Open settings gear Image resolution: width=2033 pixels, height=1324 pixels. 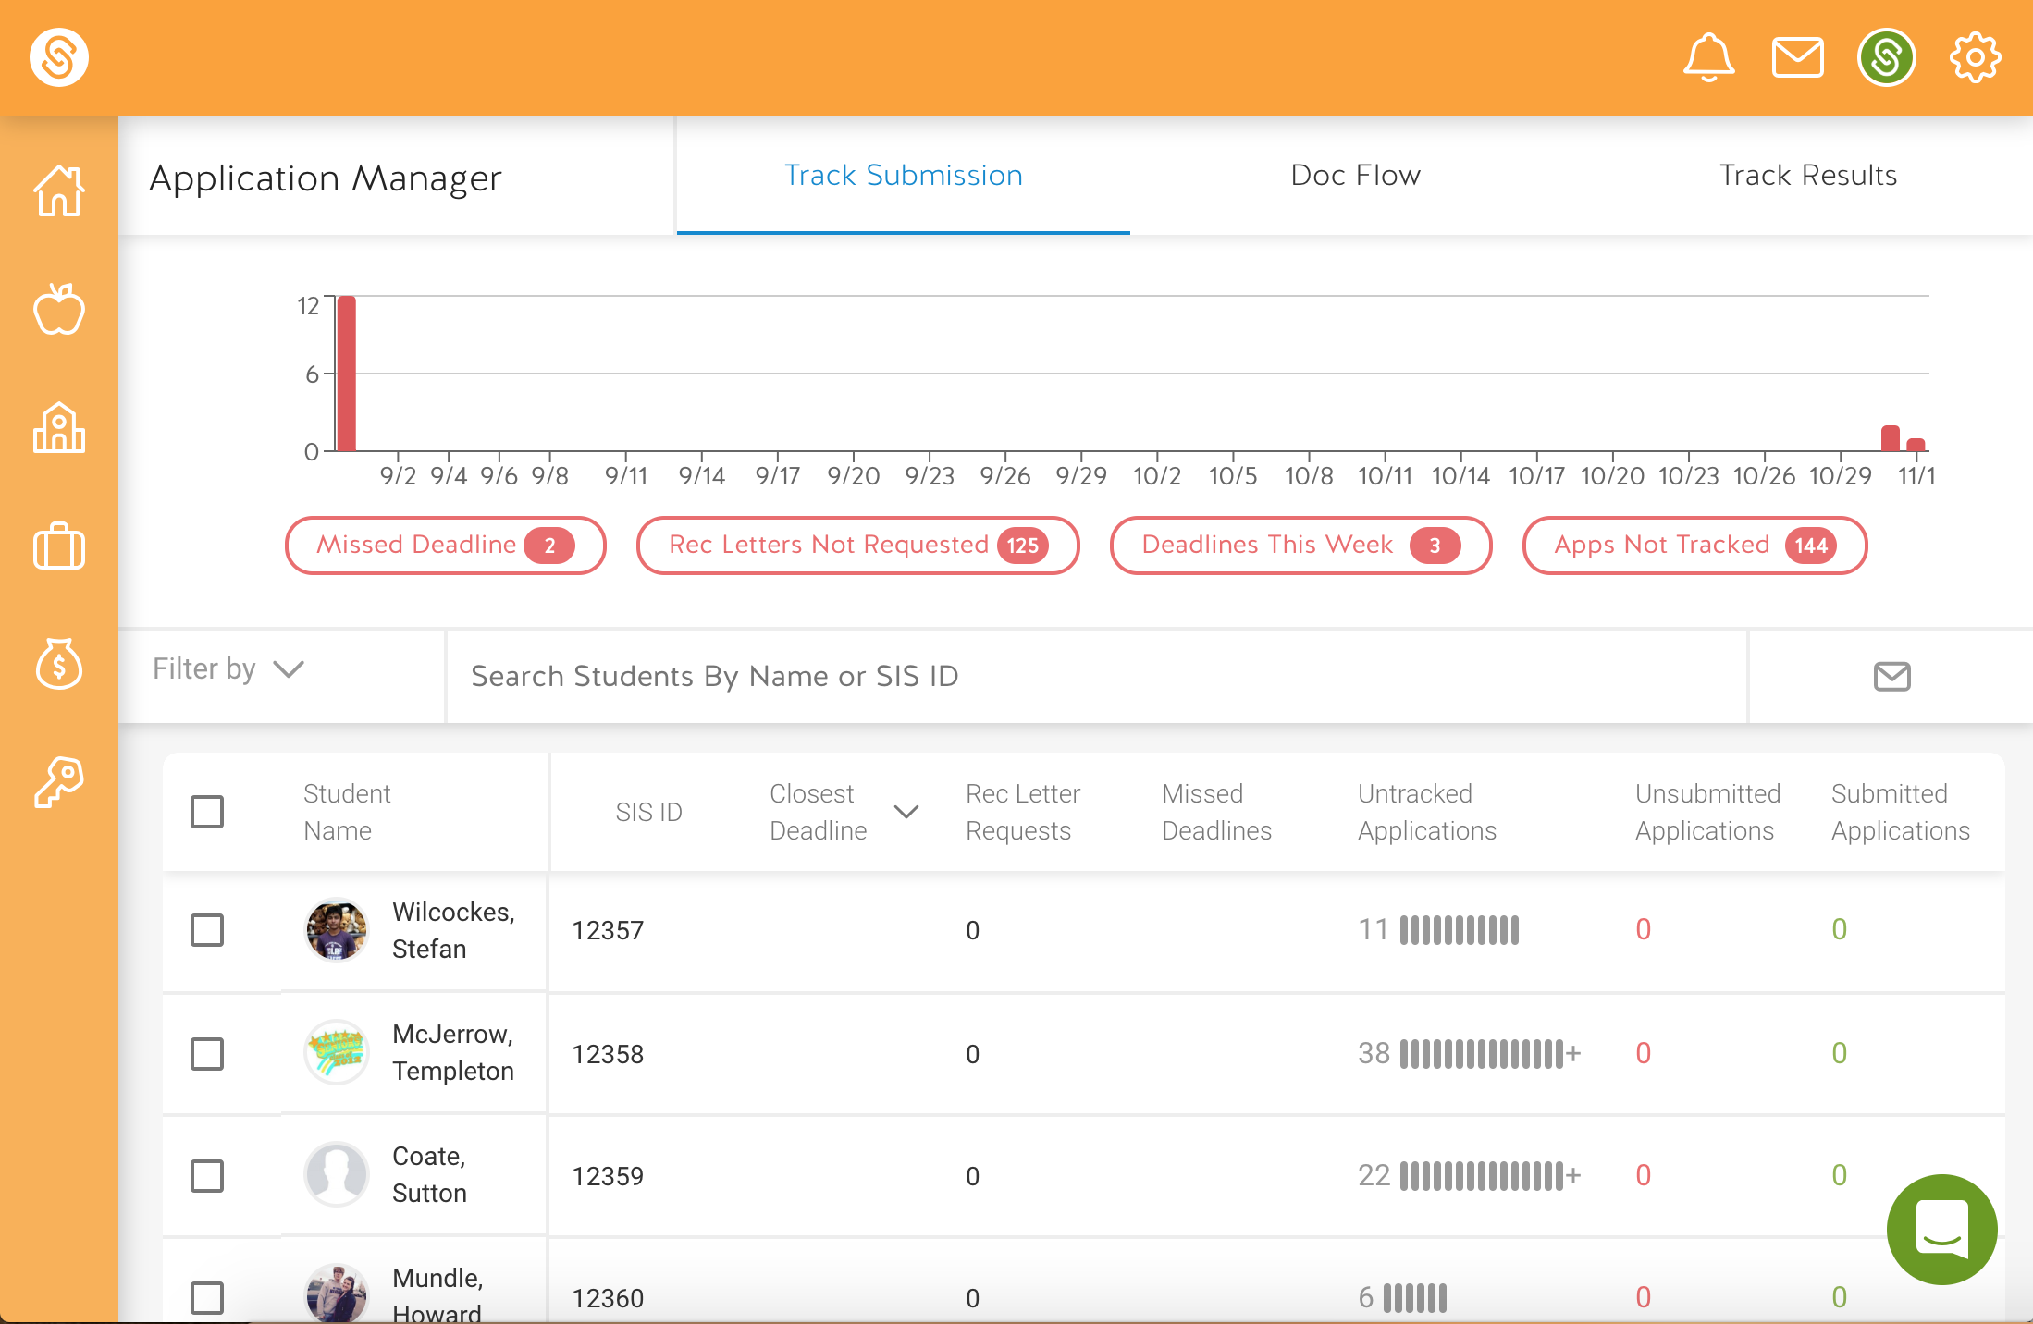(x=1975, y=57)
